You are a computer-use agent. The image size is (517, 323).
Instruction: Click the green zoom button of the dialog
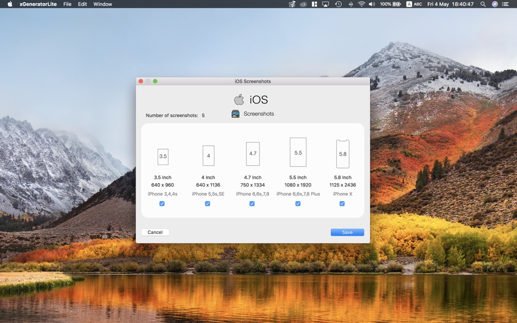pyautogui.click(x=155, y=81)
